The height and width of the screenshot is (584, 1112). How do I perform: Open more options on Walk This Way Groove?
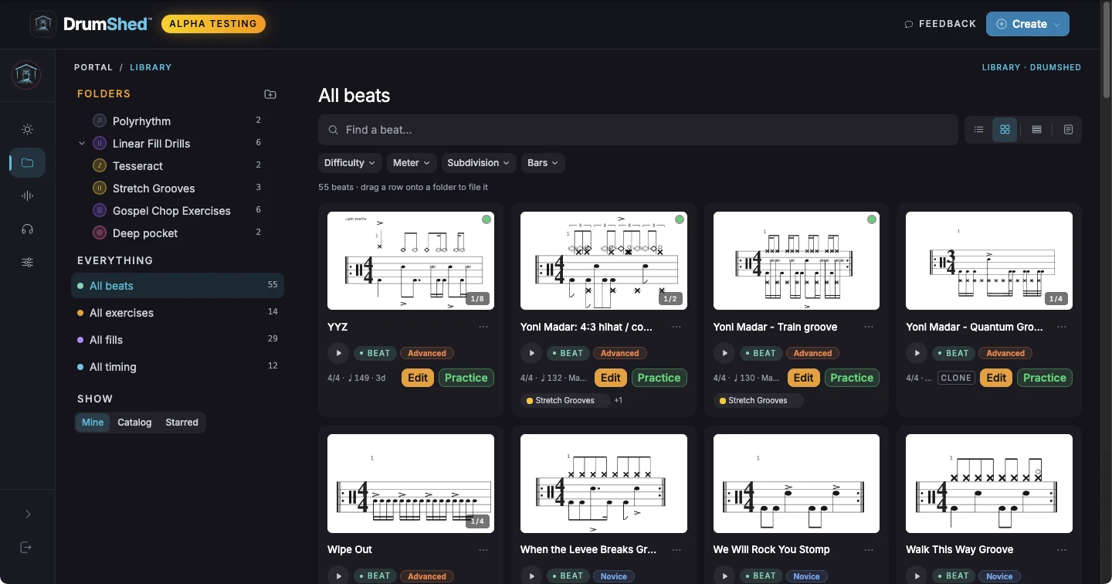[1062, 550]
